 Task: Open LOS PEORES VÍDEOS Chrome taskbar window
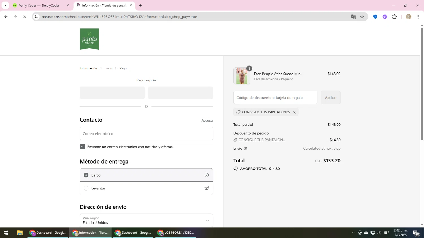176,233
